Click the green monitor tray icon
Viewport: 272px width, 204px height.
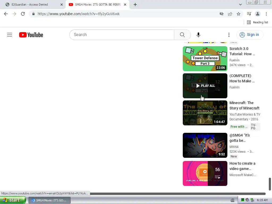(x=243, y=200)
